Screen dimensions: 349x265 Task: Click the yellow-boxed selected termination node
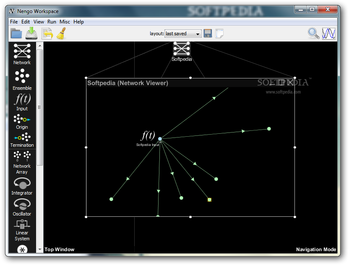(209, 200)
